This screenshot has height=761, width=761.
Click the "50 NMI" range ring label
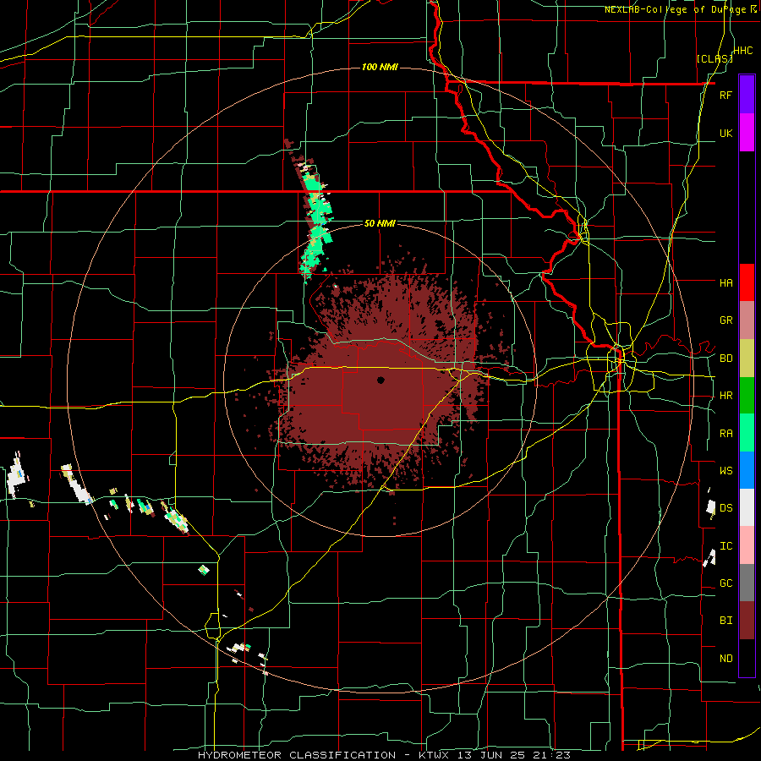point(380,223)
